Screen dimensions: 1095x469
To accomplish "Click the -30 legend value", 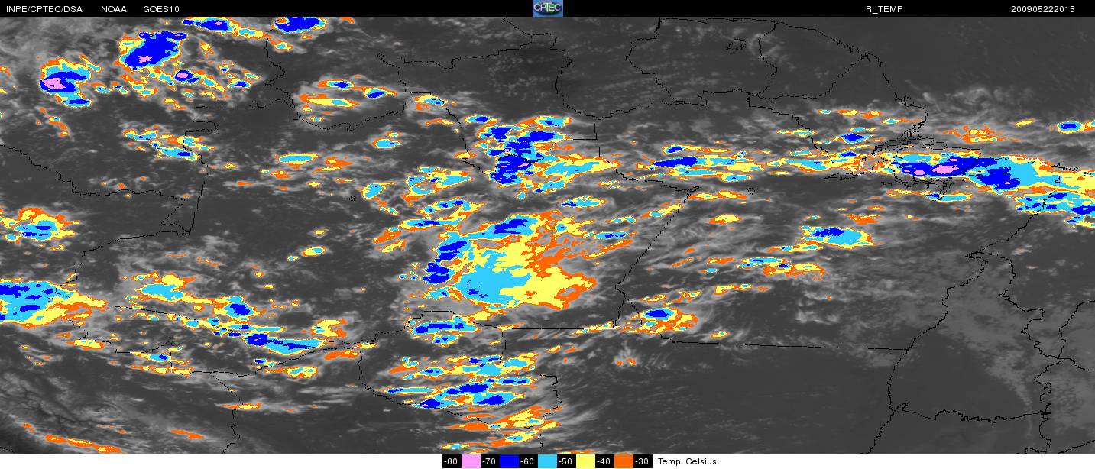I will coord(643,461).
